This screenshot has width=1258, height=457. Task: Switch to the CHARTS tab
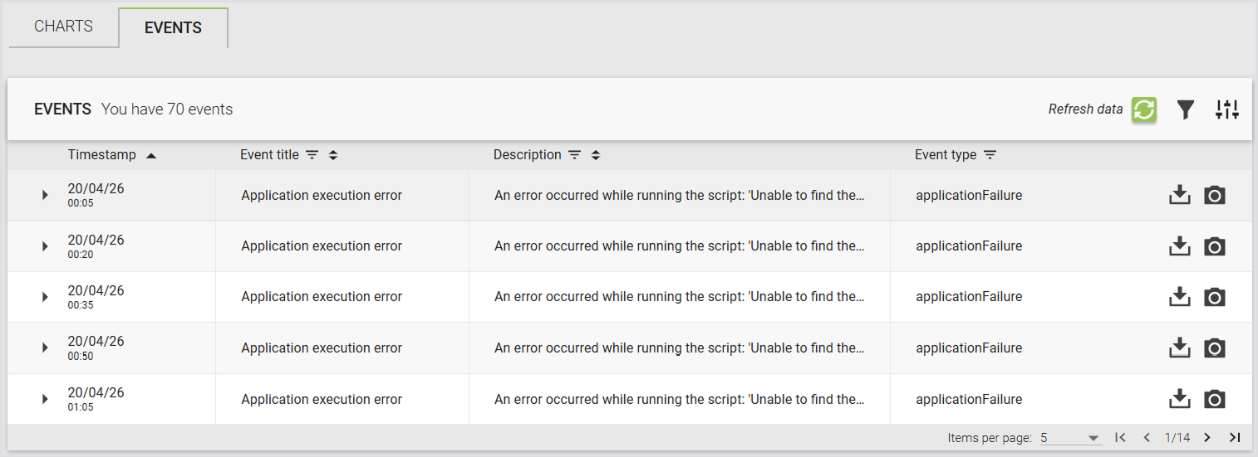click(x=64, y=27)
